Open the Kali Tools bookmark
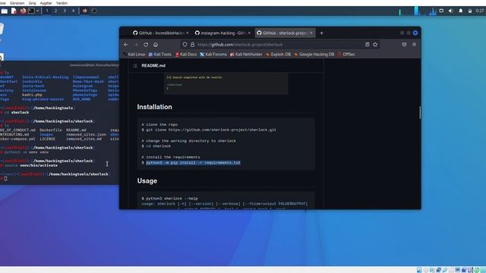486x273 pixels. [160, 54]
